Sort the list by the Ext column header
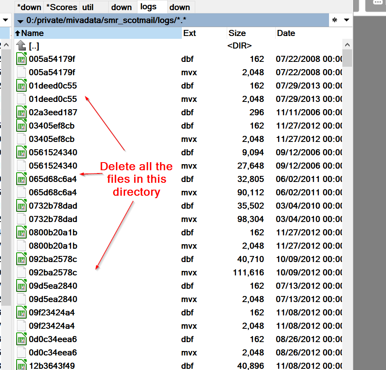The width and height of the screenshot is (386, 370). 190,33
